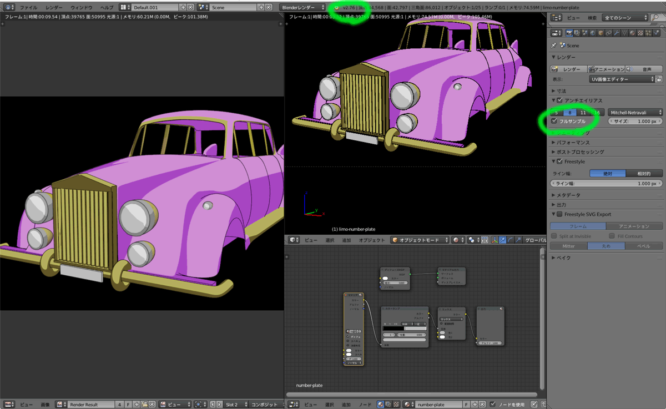Screen dimensions: 666x409
Task: Expand the ベイク panel
Action: [x=563, y=257]
